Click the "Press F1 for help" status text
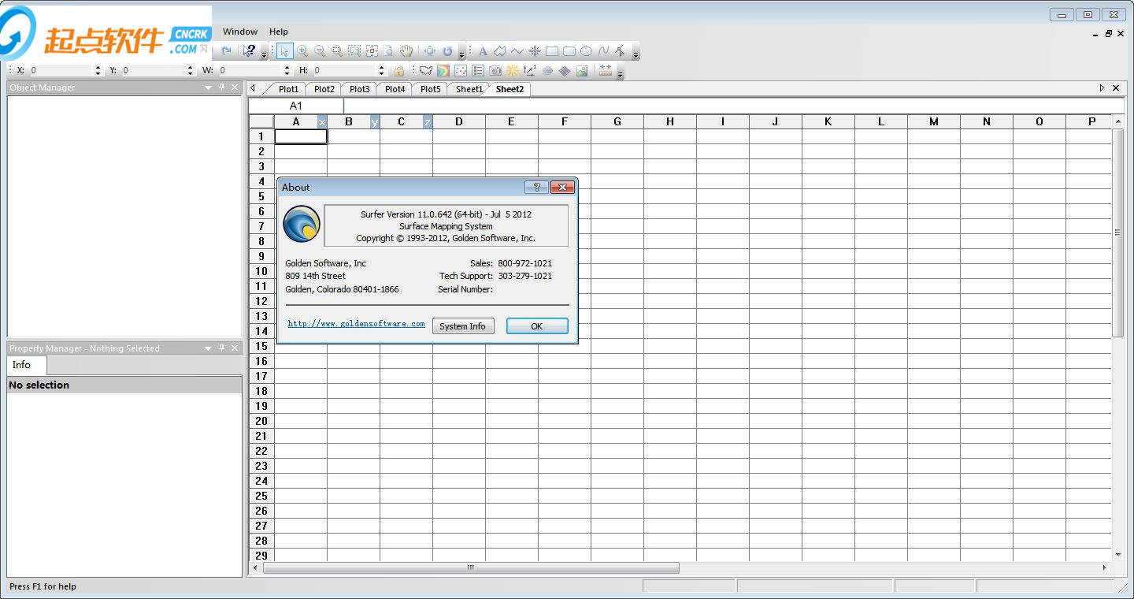 point(43,586)
